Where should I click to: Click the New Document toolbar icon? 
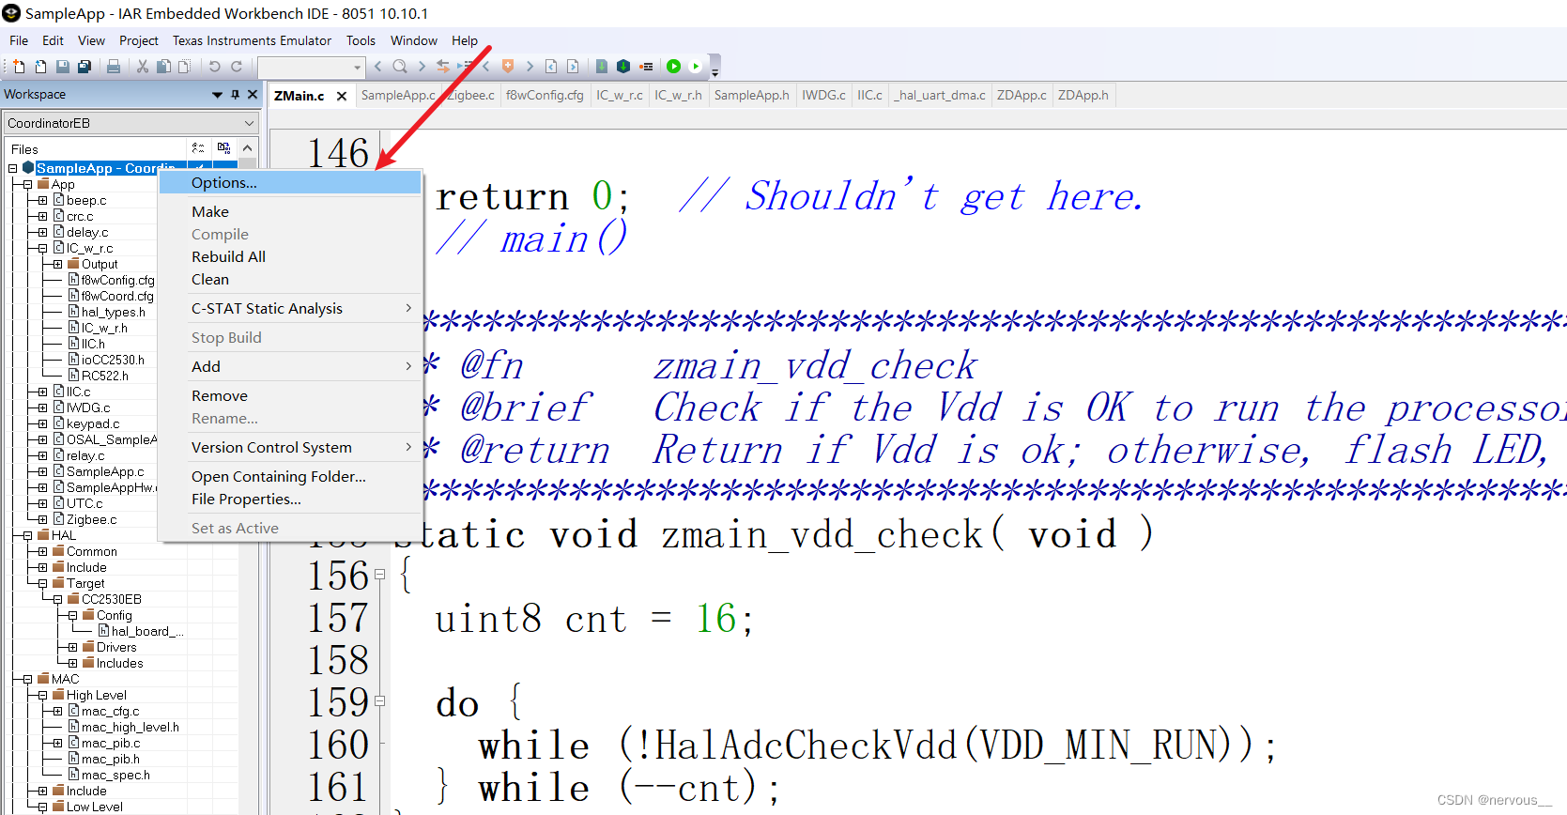point(19,67)
